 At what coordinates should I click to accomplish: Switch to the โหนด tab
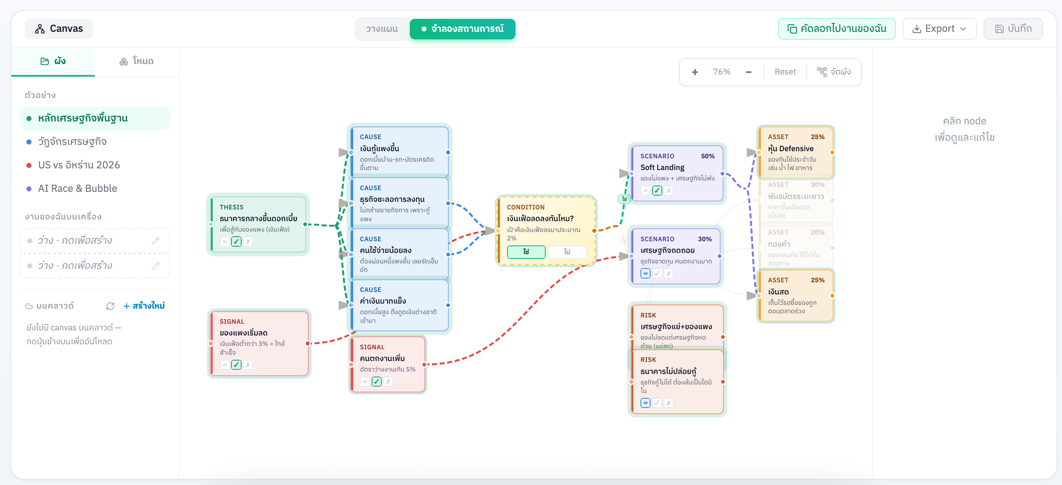point(136,61)
